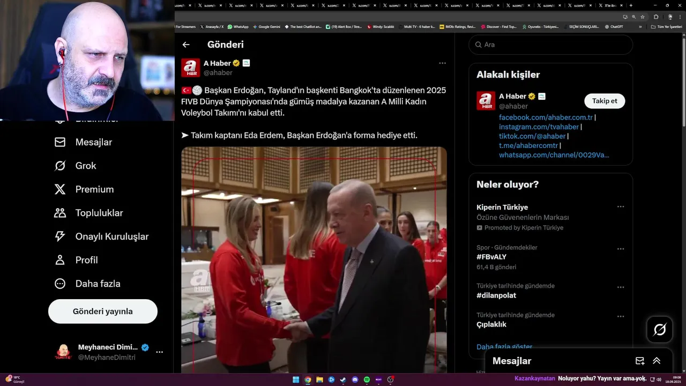Open the whatsapp.com/channel link

[x=554, y=155]
